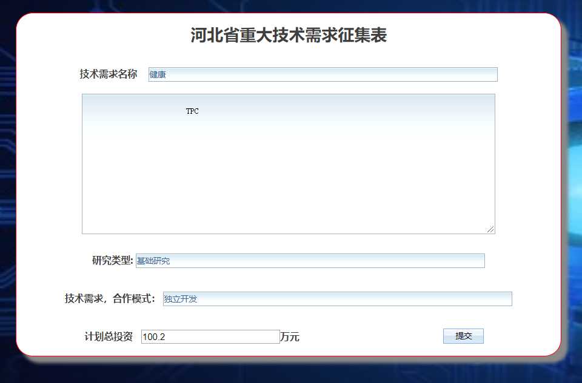582x383 pixels.
Task: Submit the form with 提交 button
Action: click(463, 336)
